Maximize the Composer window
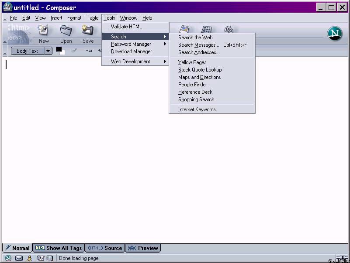Screen dimensions: 350x263 331,7
